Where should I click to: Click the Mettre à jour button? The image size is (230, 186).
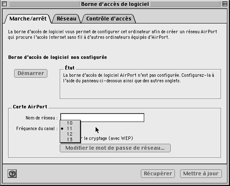[x=201, y=174]
